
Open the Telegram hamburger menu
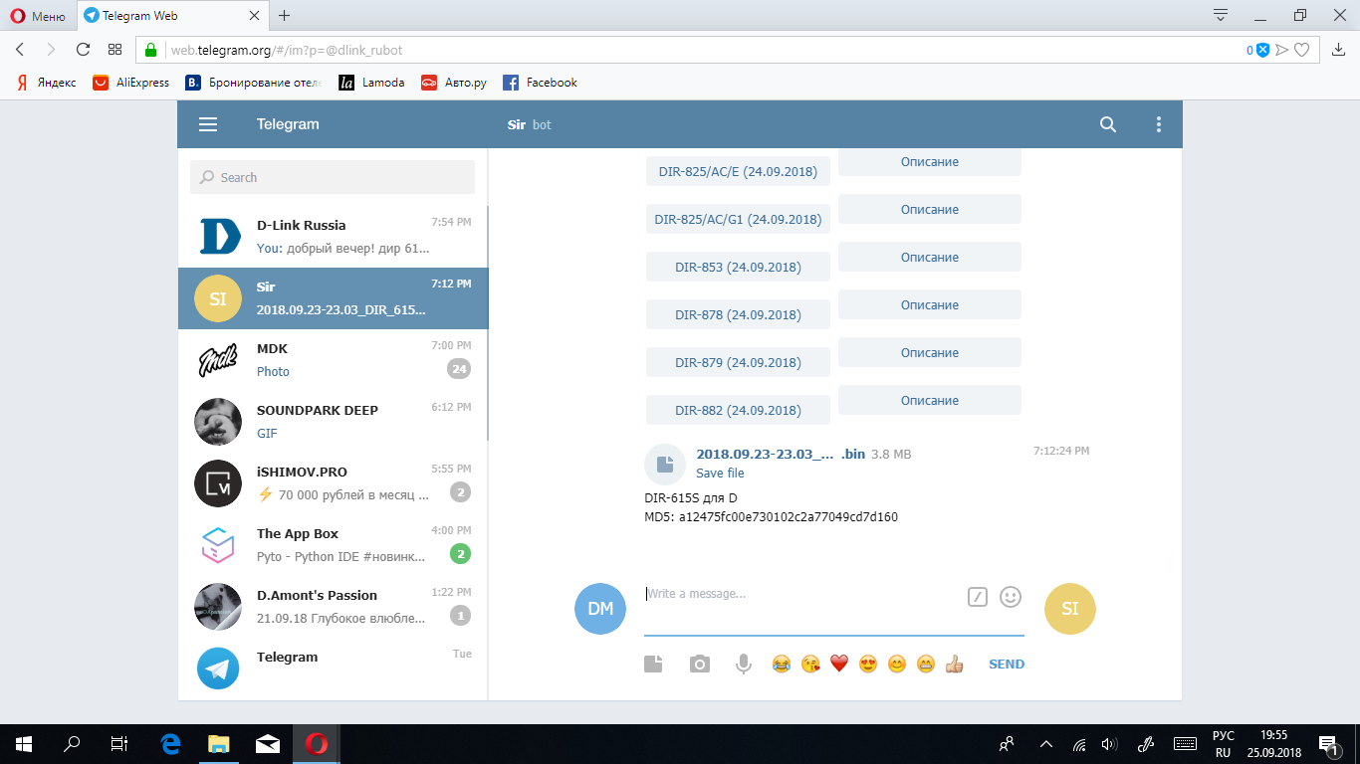[208, 124]
